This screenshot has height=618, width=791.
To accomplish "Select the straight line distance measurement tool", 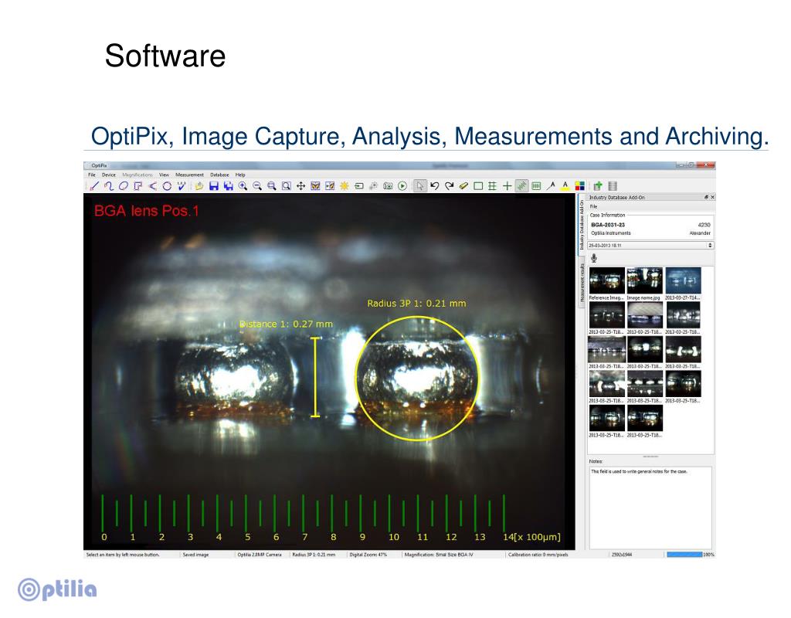I will tap(93, 186).
